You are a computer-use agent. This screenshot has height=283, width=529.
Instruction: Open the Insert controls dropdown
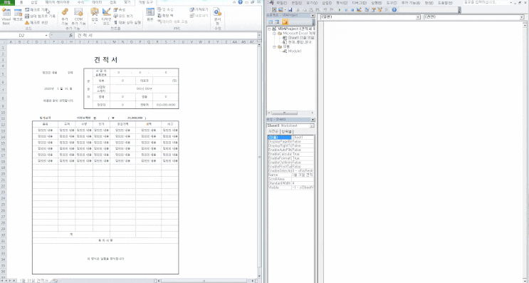pos(95,16)
